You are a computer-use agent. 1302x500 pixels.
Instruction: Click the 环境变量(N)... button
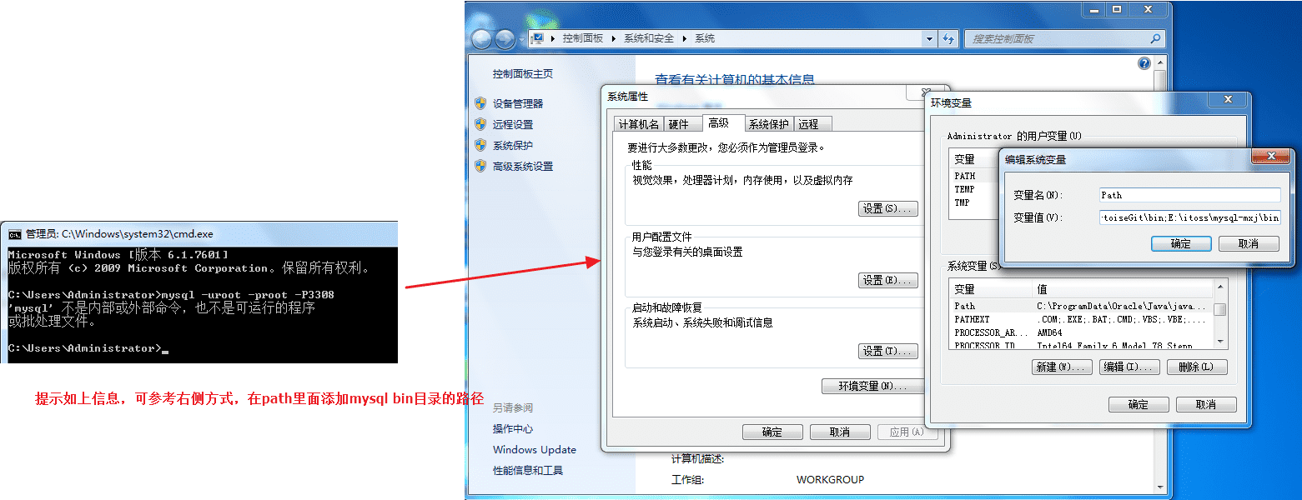tap(872, 387)
